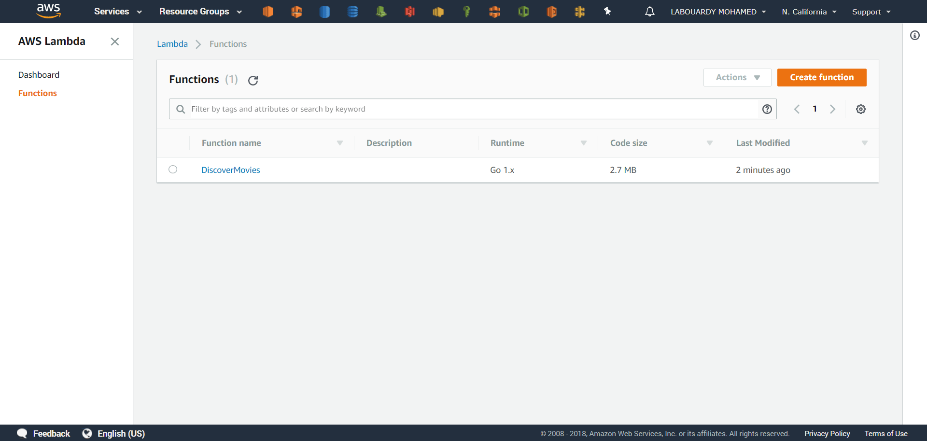Sort by Code size column arrow
The image size is (927, 441).
710,143
